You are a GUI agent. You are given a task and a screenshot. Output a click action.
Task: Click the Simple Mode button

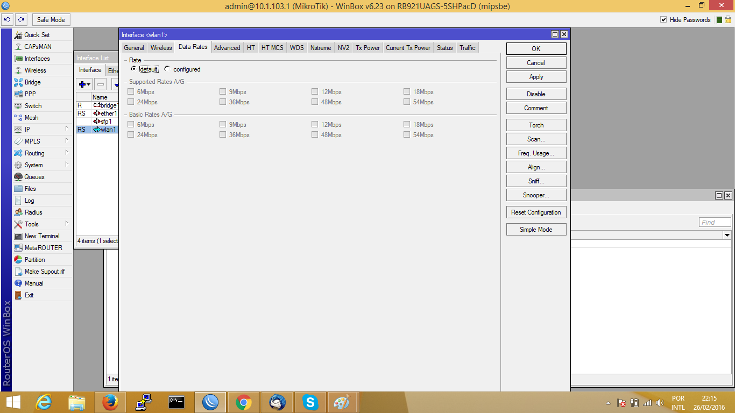coord(536,230)
